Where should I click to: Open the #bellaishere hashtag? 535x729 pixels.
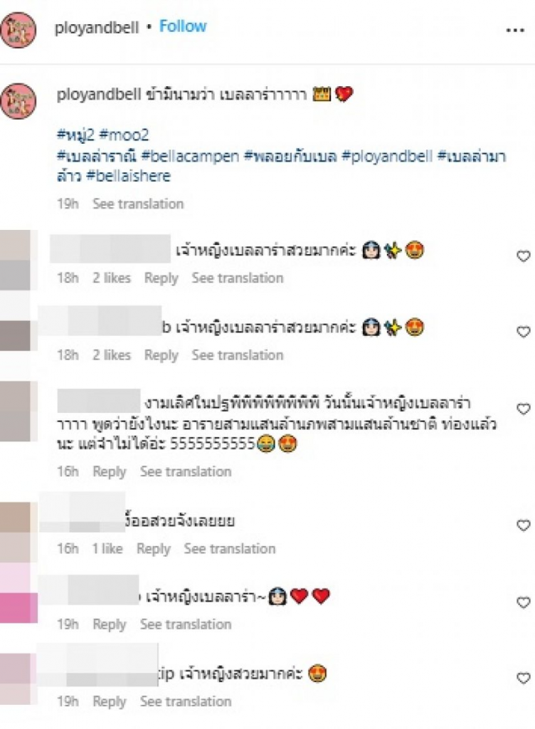point(129,177)
